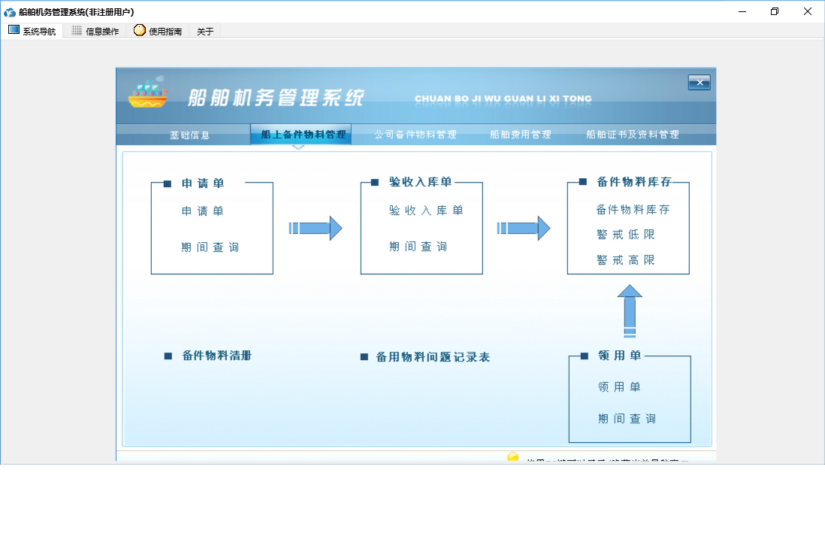The image size is (825, 536).
Task: Click the 系统导航 monitor icon
Action: (x=14, y=30)
